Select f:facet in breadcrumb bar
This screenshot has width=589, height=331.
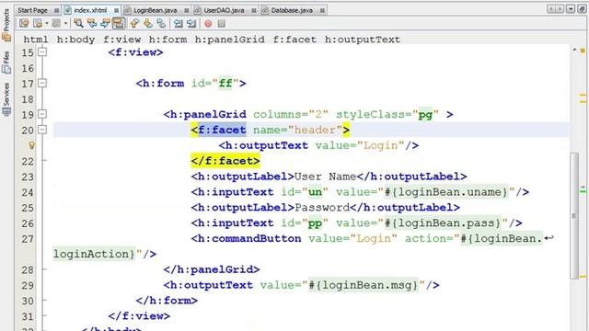pos(294,40)
